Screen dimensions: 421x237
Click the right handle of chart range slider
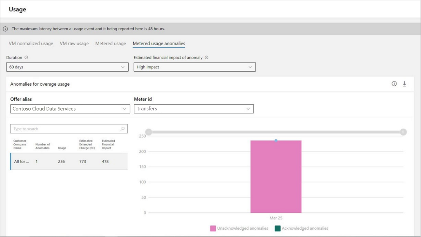tap(403, 132)
